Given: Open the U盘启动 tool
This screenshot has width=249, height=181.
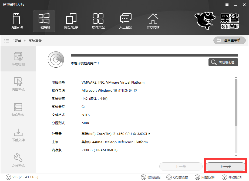Looking at the screenshot, I should coord(16,21).
